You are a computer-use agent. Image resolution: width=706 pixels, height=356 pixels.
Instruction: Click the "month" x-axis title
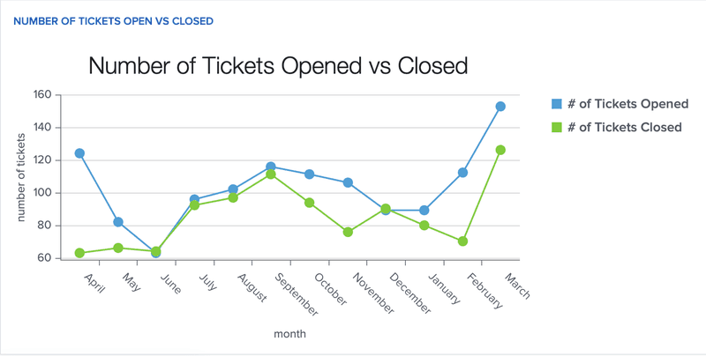click(289, 335)
